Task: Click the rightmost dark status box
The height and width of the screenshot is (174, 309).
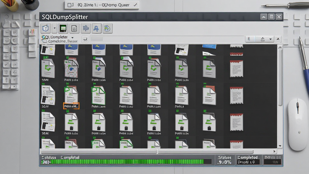Action: click(272, 162)
